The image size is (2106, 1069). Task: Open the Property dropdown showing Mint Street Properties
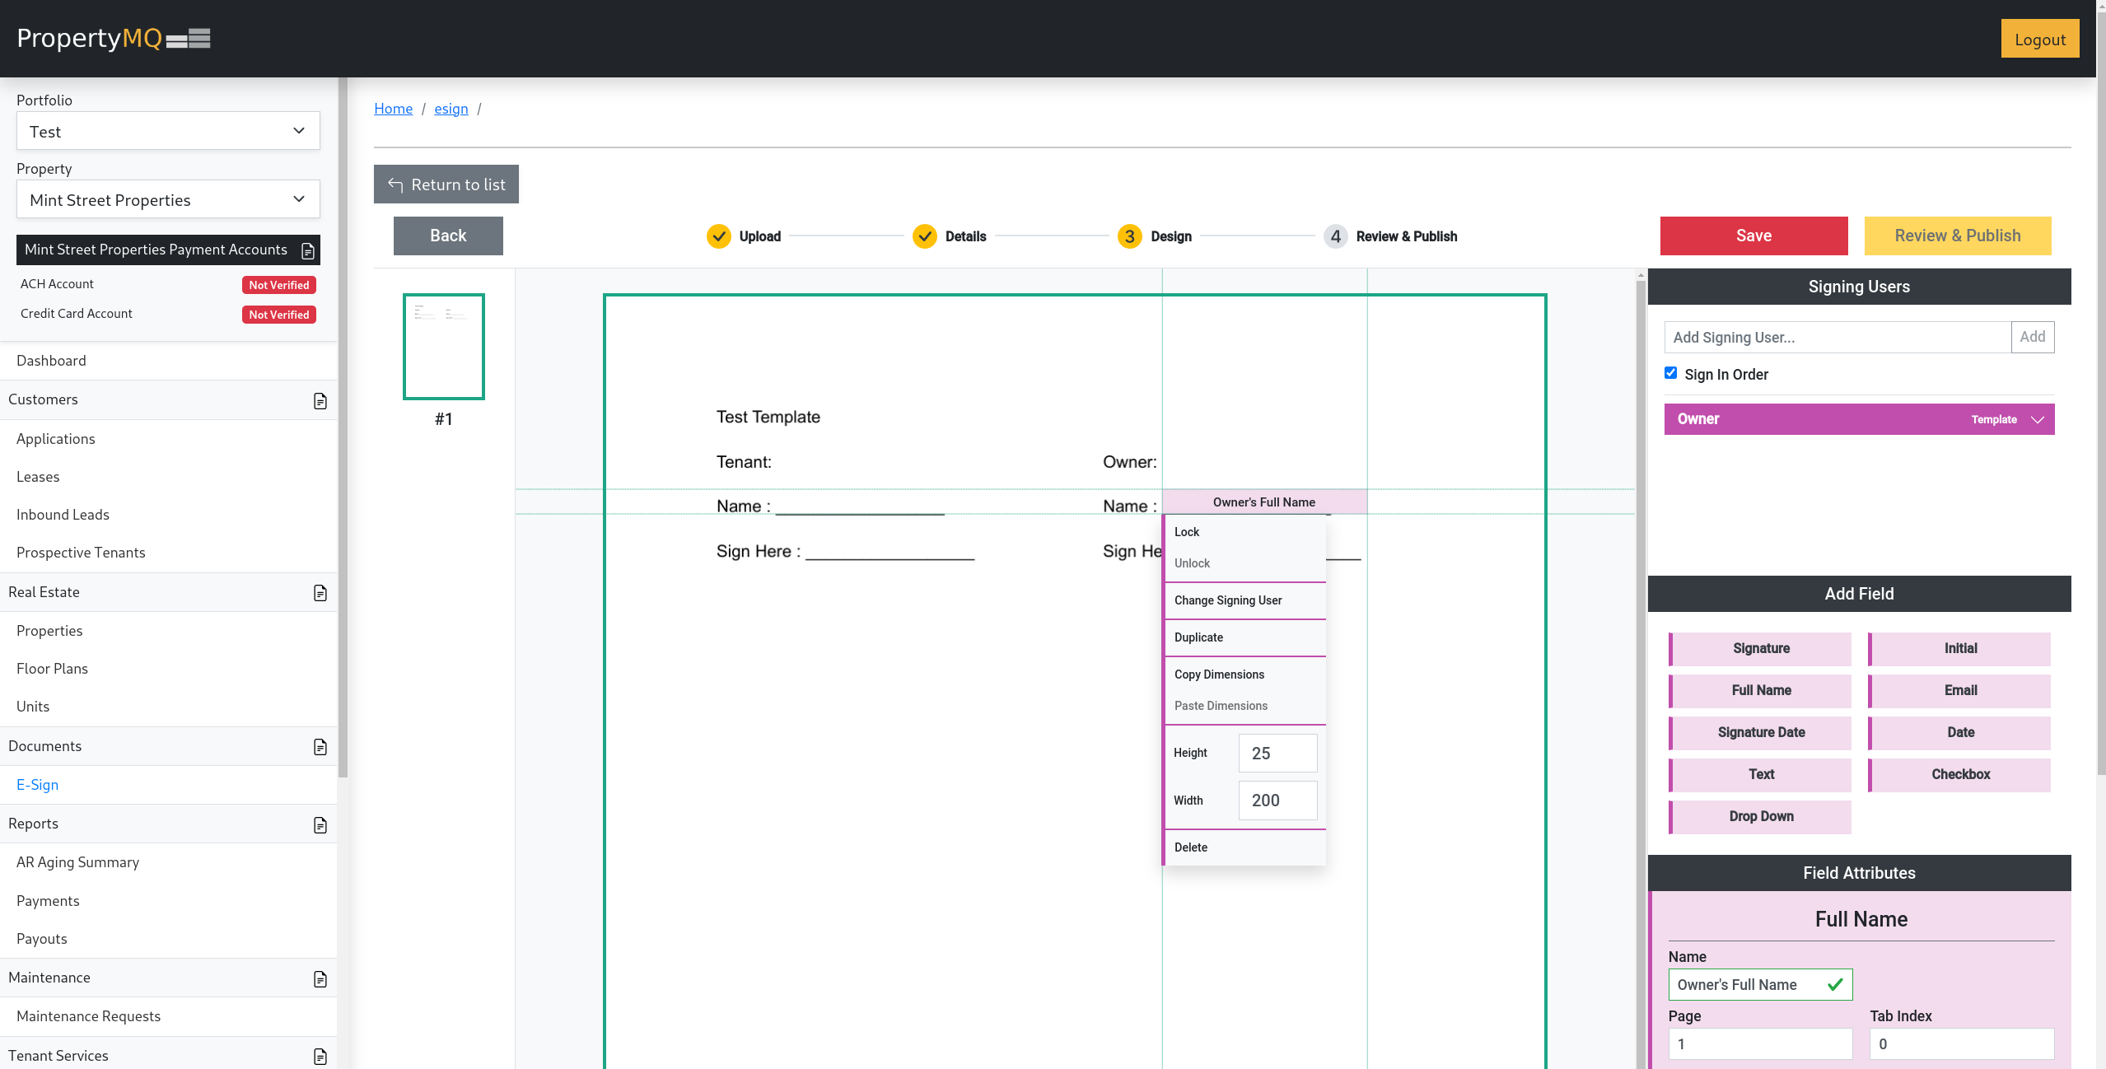click(x=168, y=199)
